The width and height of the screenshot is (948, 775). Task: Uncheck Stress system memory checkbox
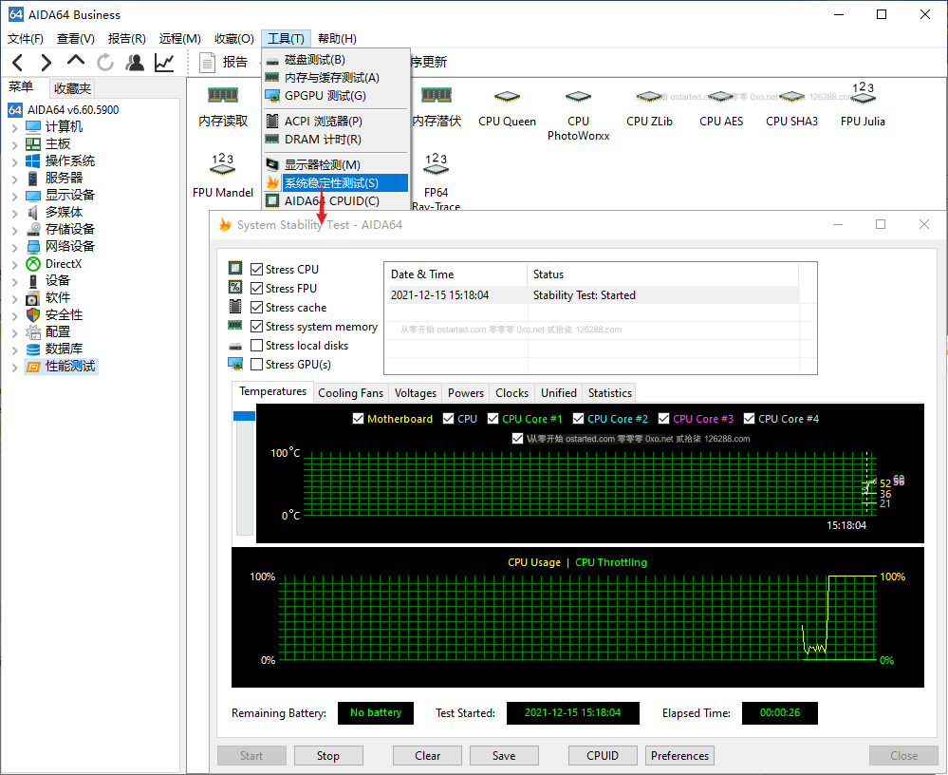point(256,327)
